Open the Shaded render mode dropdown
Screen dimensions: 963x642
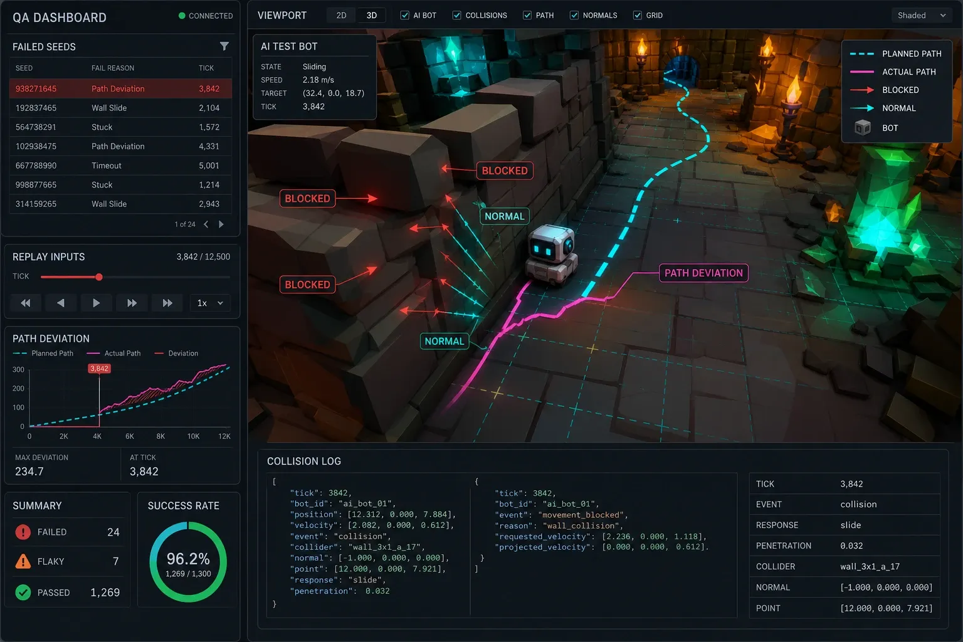(921, 15)
